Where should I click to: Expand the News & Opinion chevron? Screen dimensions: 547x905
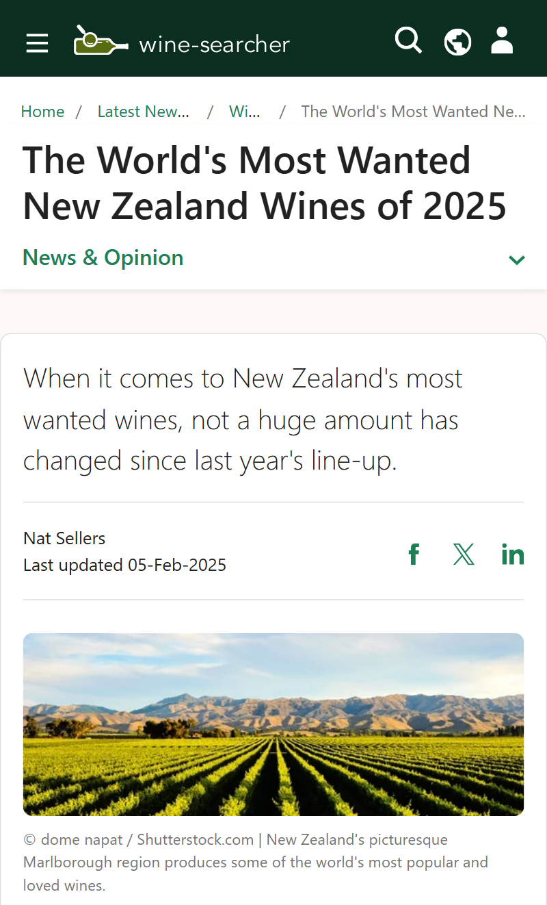[x=517, y=259]
